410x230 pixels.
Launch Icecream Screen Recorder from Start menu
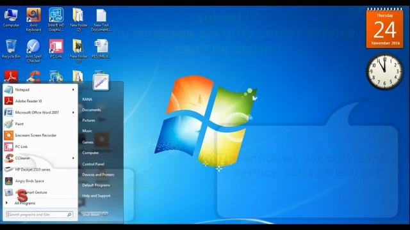40,135
